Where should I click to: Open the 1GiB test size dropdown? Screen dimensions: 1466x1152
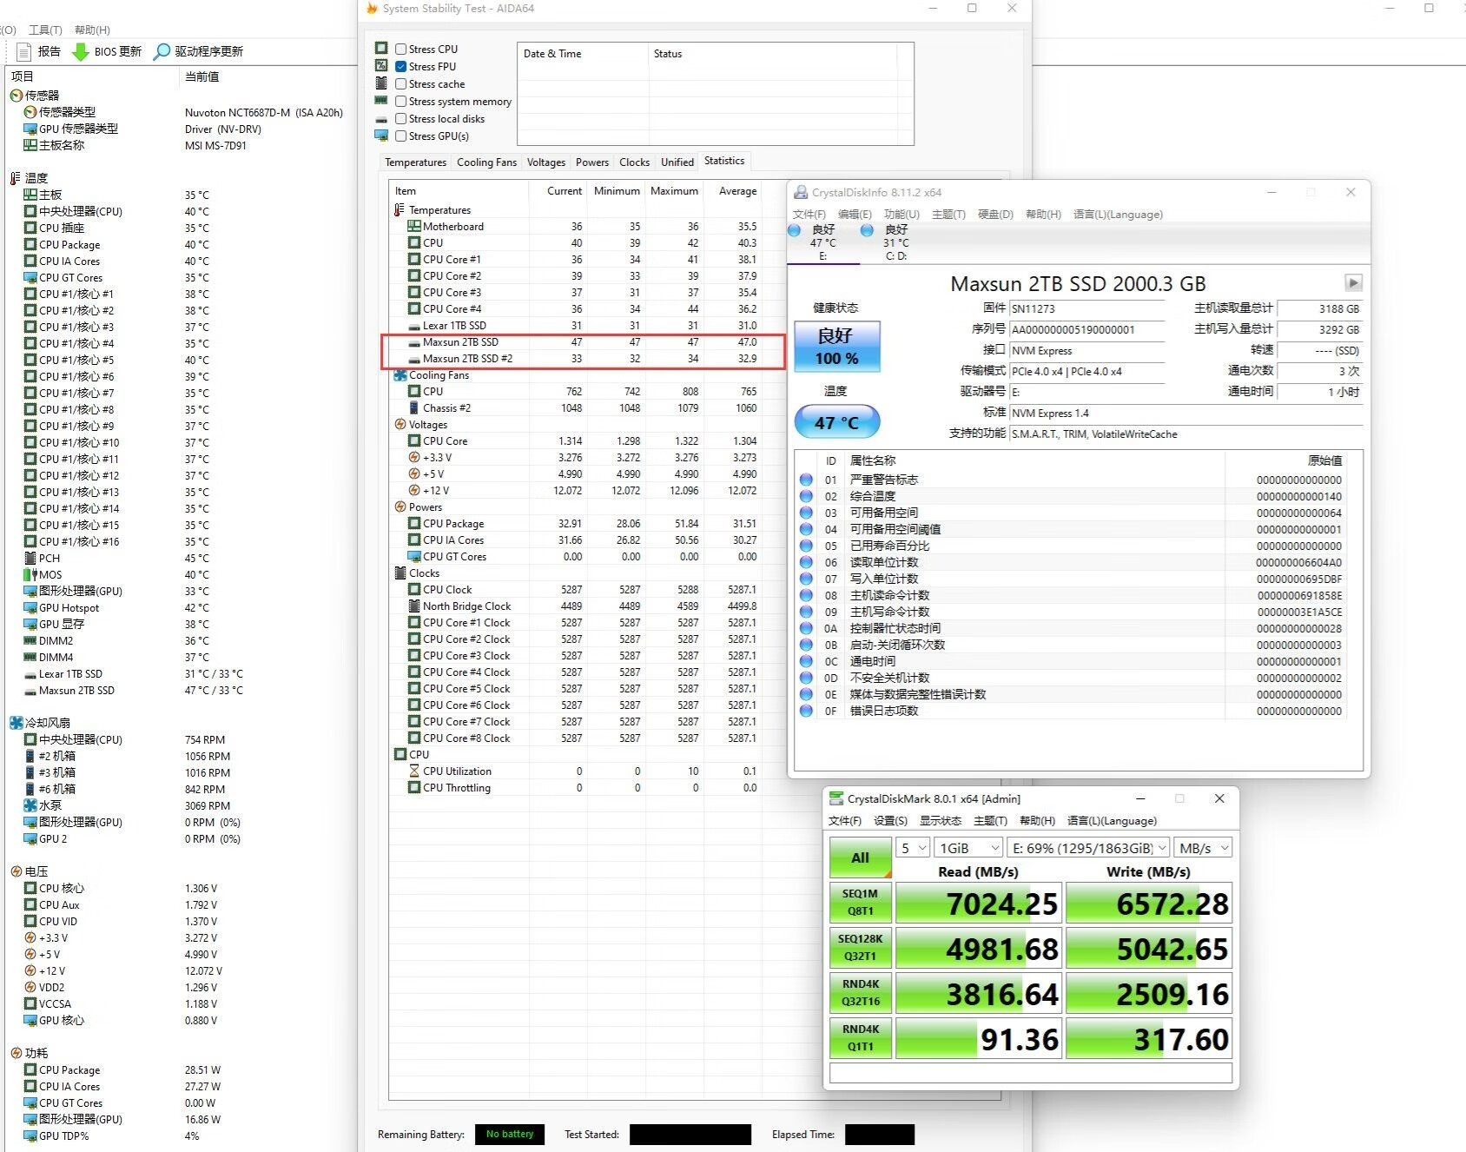[x=968, y=848]
